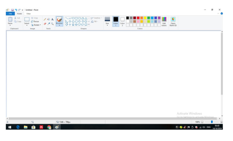Open File Explorer from the taskbar
Screen dimensions: 233x141
25,127
